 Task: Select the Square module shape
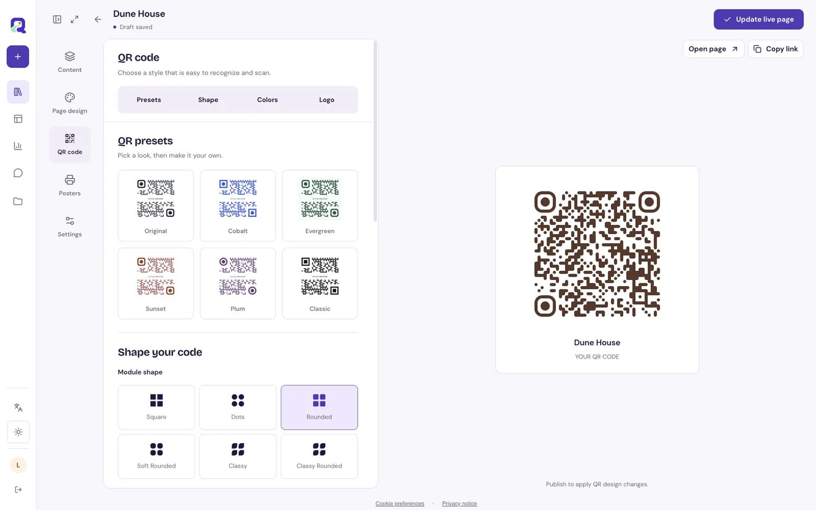(156, 407)
